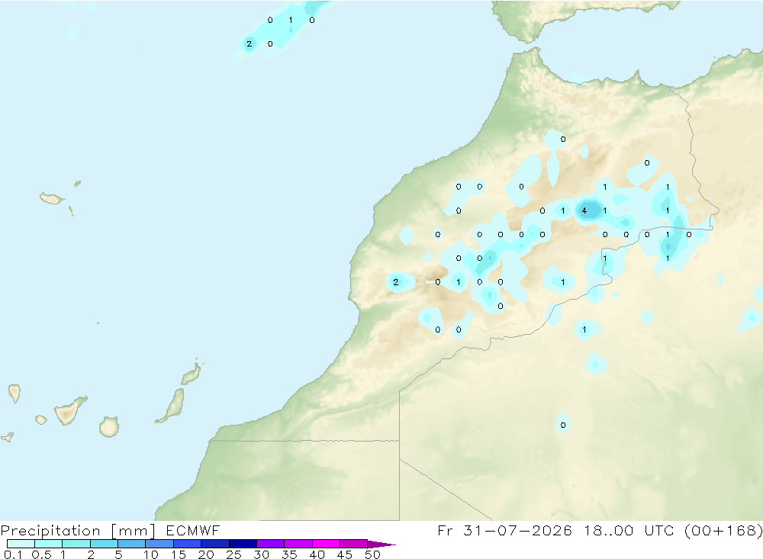
Task: Click the 1–2 mm legend color swatch
Action: pyautogui.click(x=76, y=544)
